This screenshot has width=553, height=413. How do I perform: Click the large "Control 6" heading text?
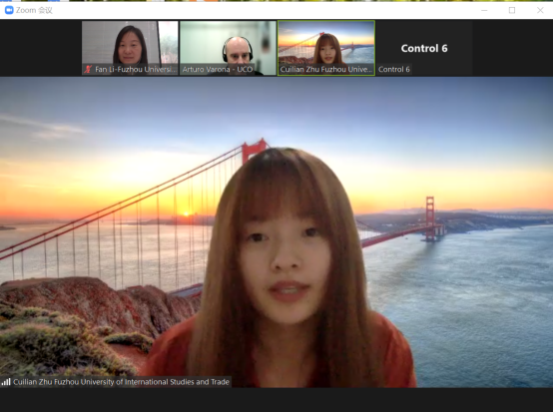[424, 48]
